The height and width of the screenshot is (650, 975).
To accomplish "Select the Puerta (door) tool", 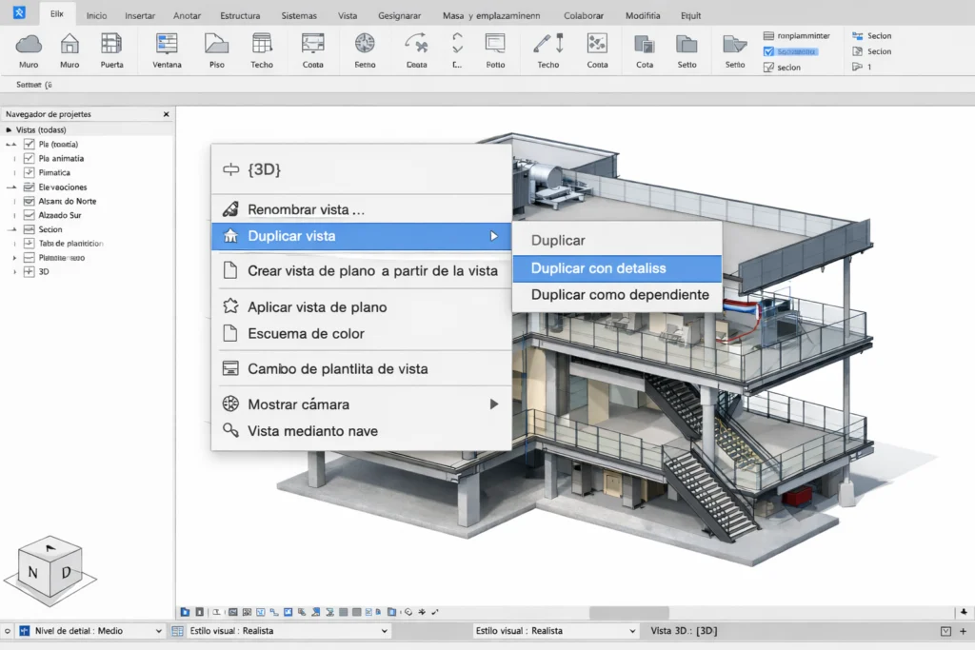I will pyautogui.click(x=111, y=46).
